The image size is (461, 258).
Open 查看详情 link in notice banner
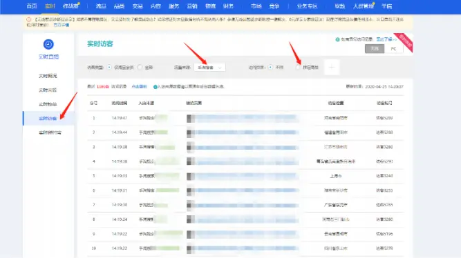pos(61,25)
